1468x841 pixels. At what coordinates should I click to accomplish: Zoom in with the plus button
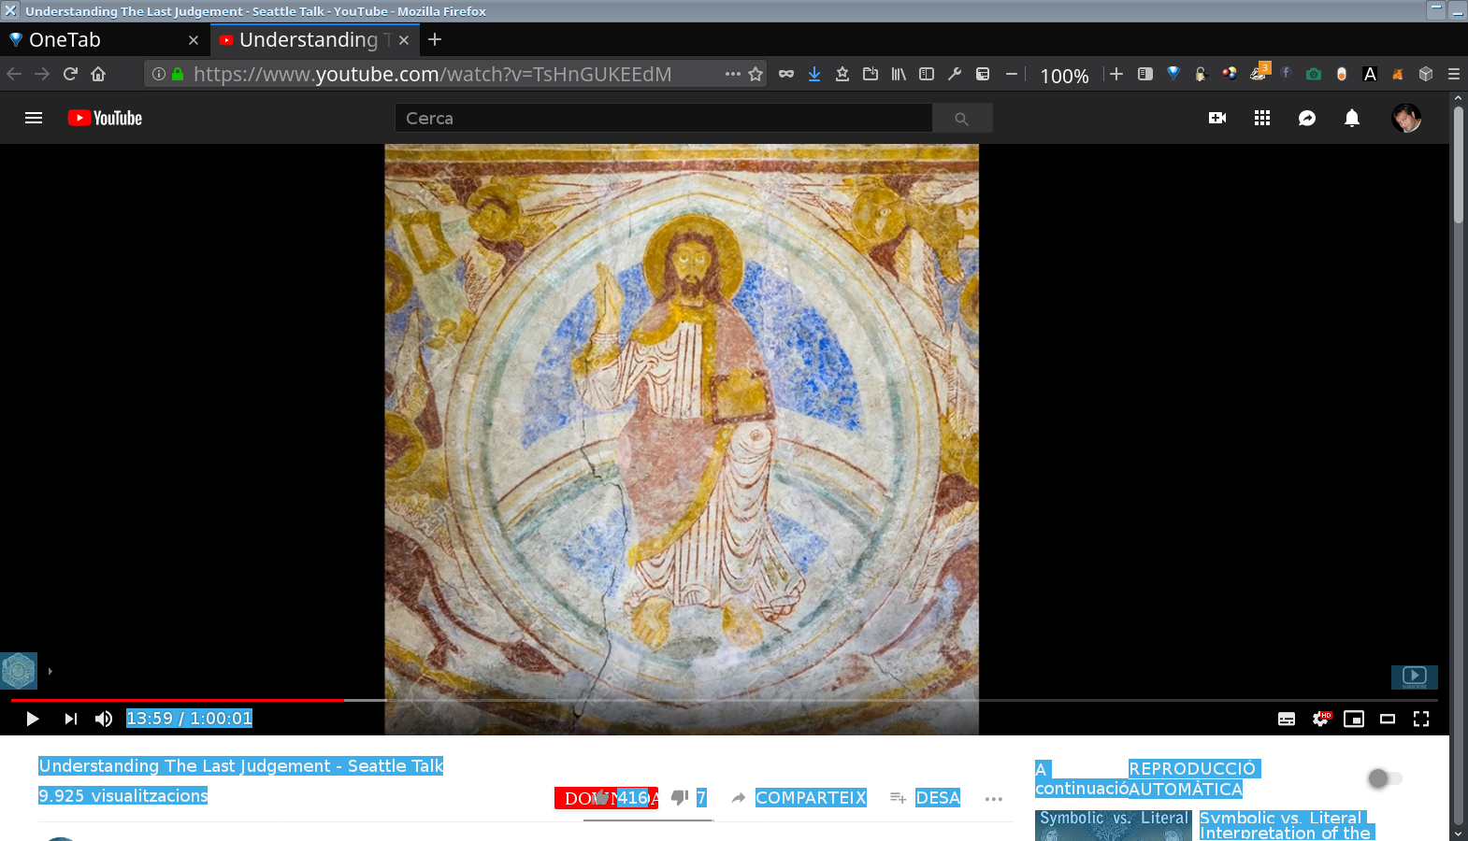pyautogui.click(x=1116, y=74)
